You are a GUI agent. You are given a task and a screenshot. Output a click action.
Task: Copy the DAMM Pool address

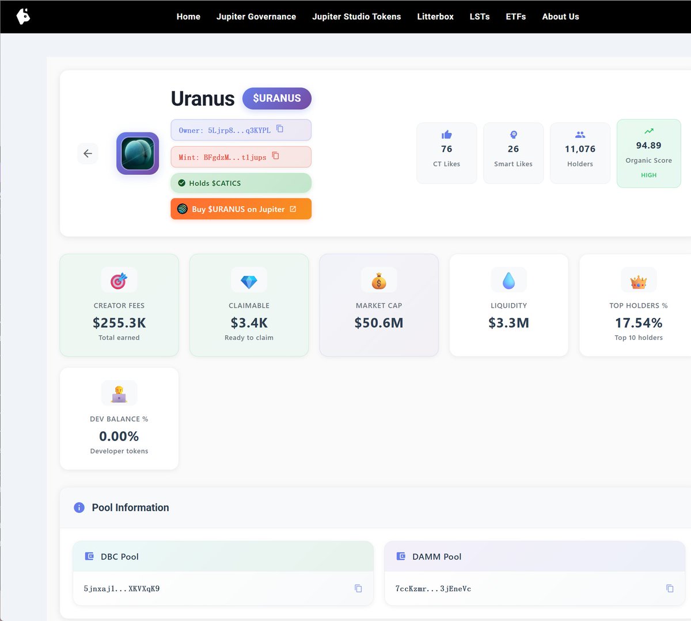670,588
